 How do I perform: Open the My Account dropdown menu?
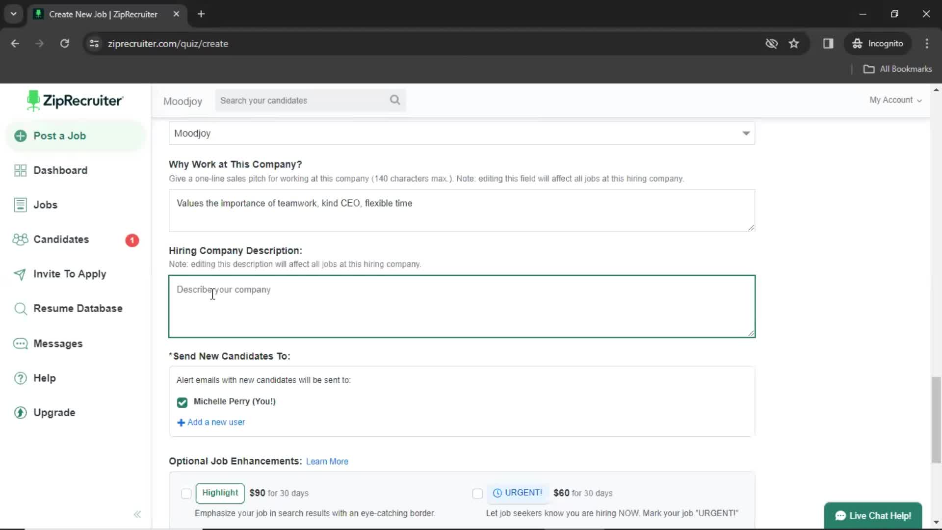895,100
